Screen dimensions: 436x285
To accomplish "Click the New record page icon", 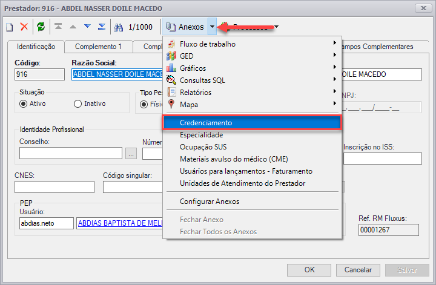I will 10,27.
